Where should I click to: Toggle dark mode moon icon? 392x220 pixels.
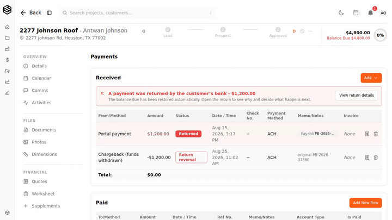pos(341,12)
